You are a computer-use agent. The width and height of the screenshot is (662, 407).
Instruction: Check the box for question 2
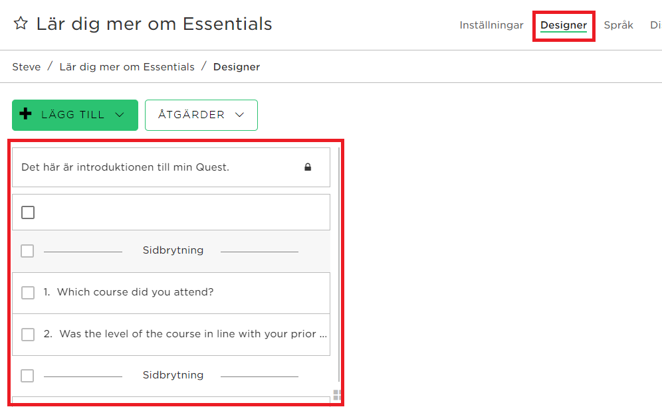[x=28, y=335]
